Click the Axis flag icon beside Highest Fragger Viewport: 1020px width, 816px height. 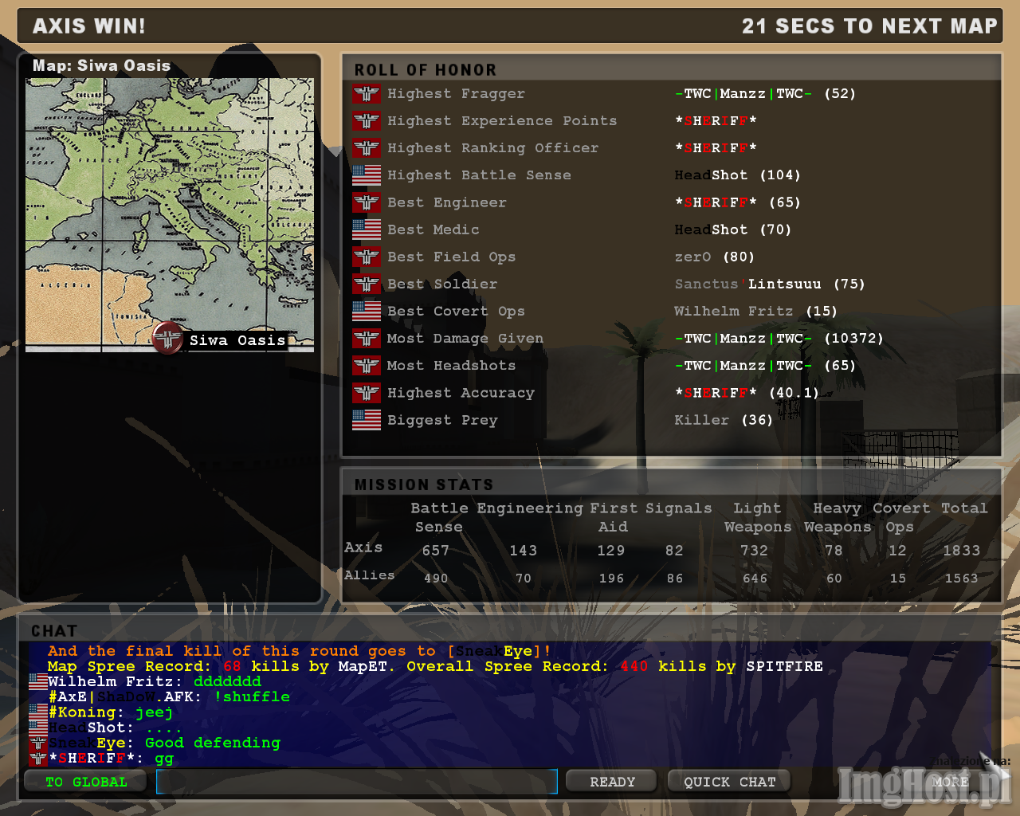click(x=367, y=94)
